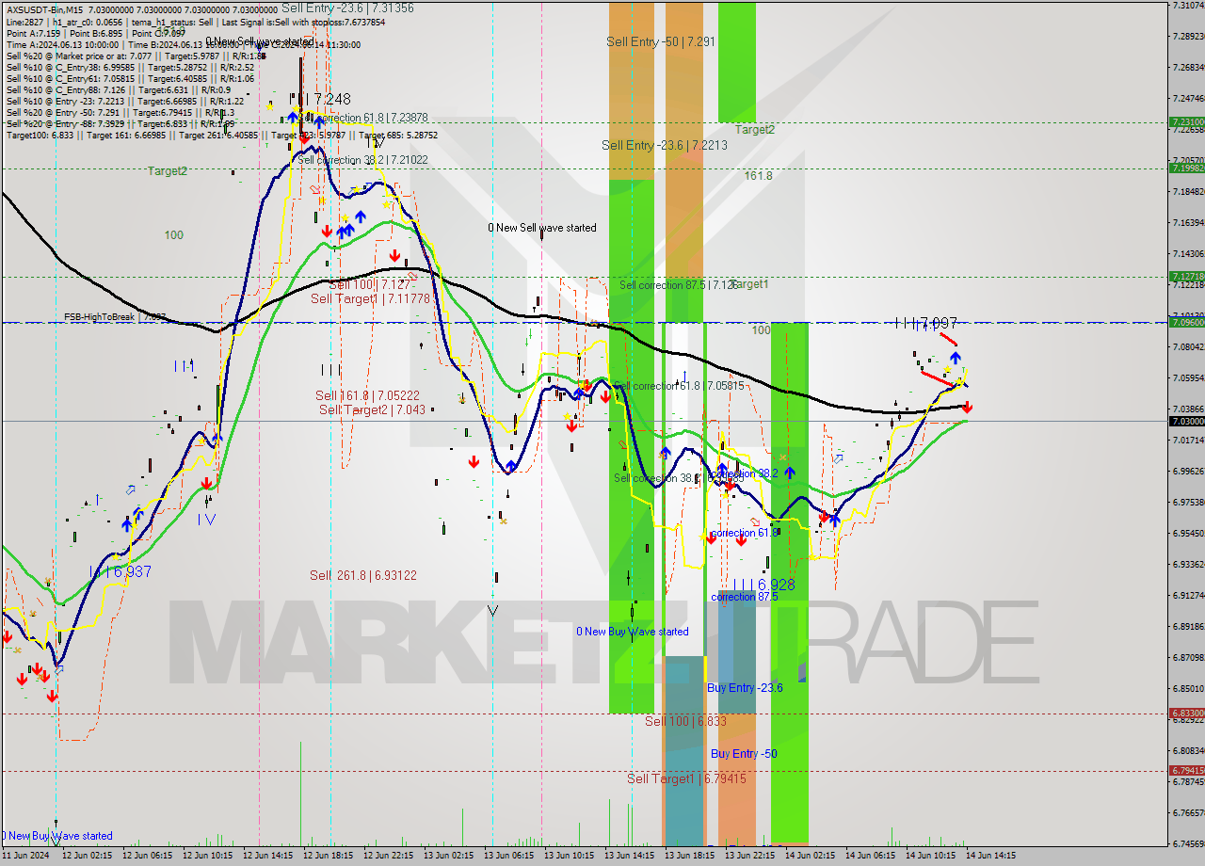The width and height of the screenshot is (1205, 866).
Task: Click the Buy Entry -50 label
Action: tap(744, 753)
